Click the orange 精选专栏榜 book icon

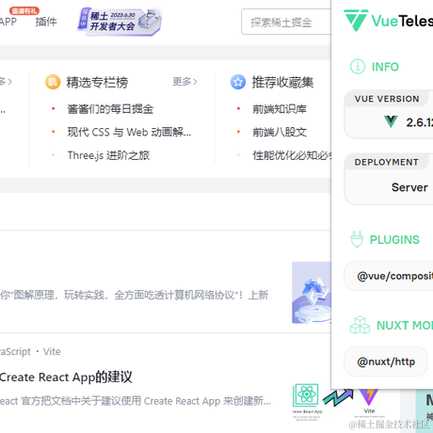pyautogui.click(x=53, y=82)
